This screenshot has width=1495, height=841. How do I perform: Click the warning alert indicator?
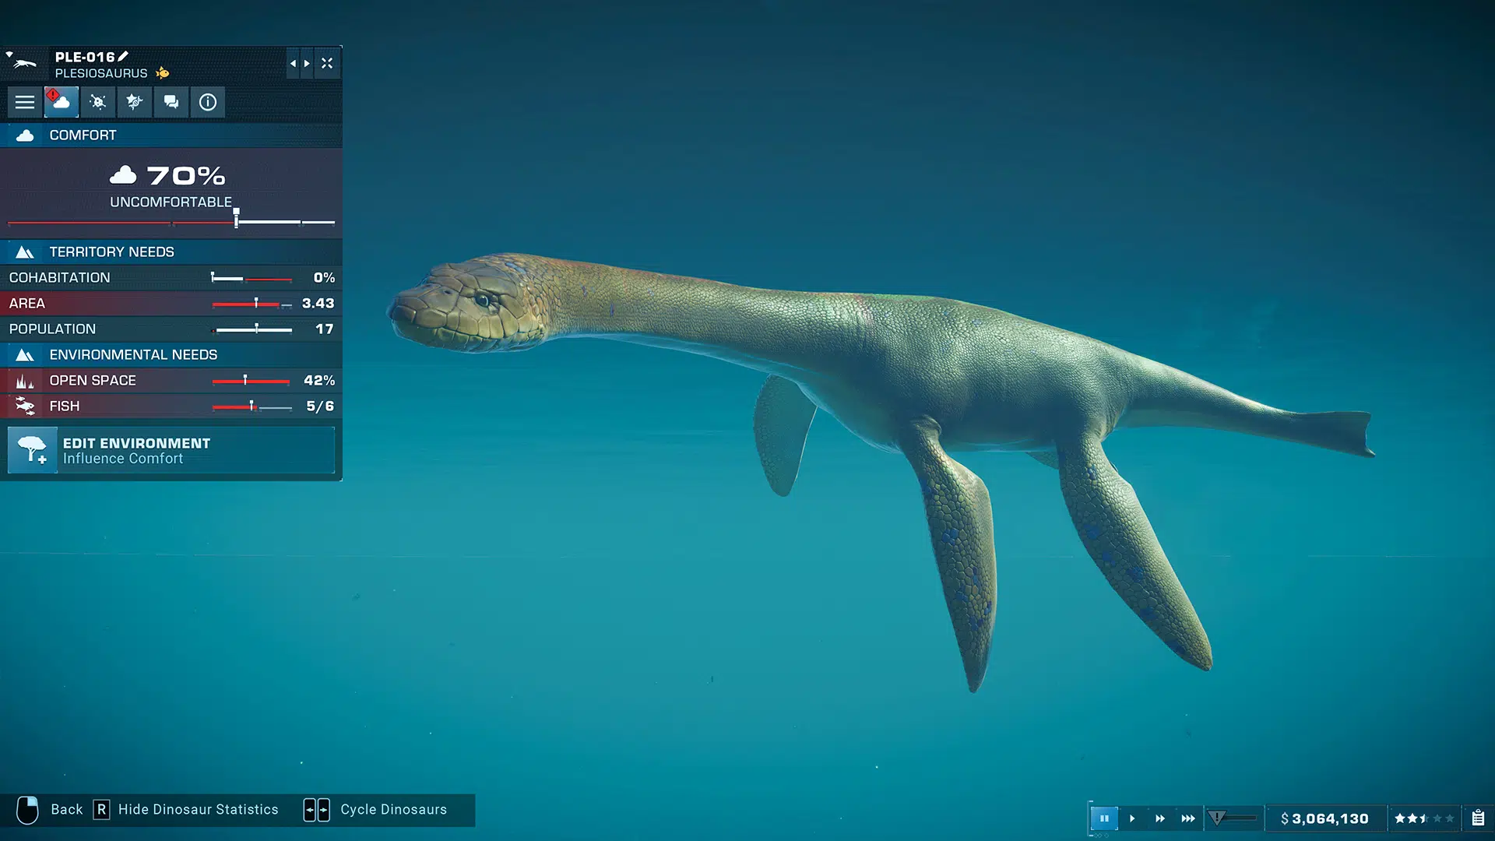coord(1217,818)
